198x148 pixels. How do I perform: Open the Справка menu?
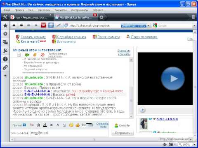click(x=98, y=10)
